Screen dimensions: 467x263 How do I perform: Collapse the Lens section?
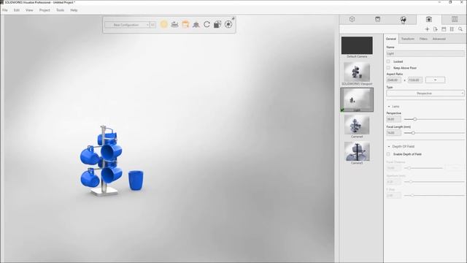[389, 107]
